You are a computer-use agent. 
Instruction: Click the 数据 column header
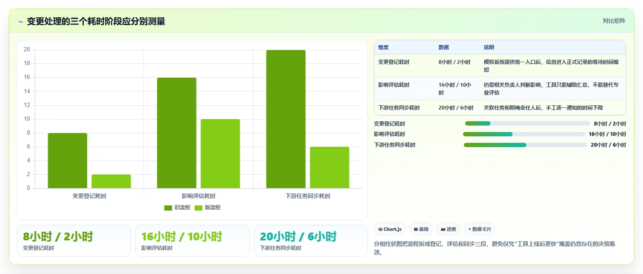tap(443, 47)
